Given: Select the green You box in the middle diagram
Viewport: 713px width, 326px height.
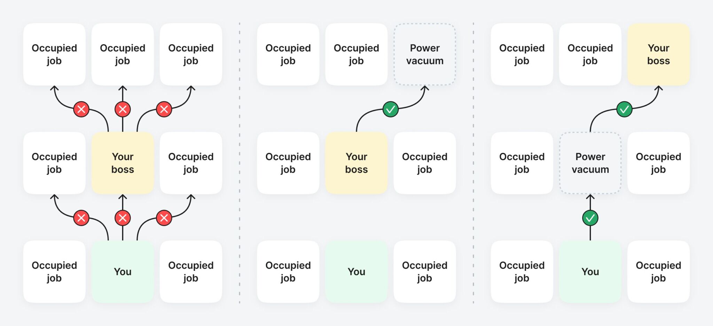Looking at the screenshot, I should click(356, 271).
